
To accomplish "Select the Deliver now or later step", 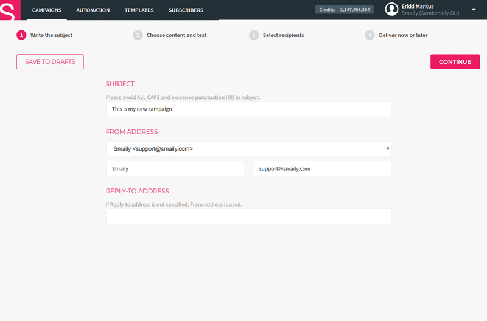I will 403,35.
